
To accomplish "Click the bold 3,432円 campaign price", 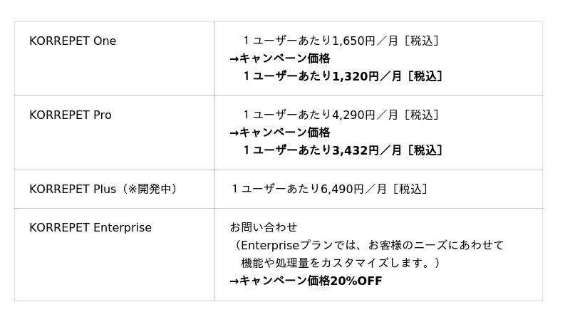I will pos(356,150).
